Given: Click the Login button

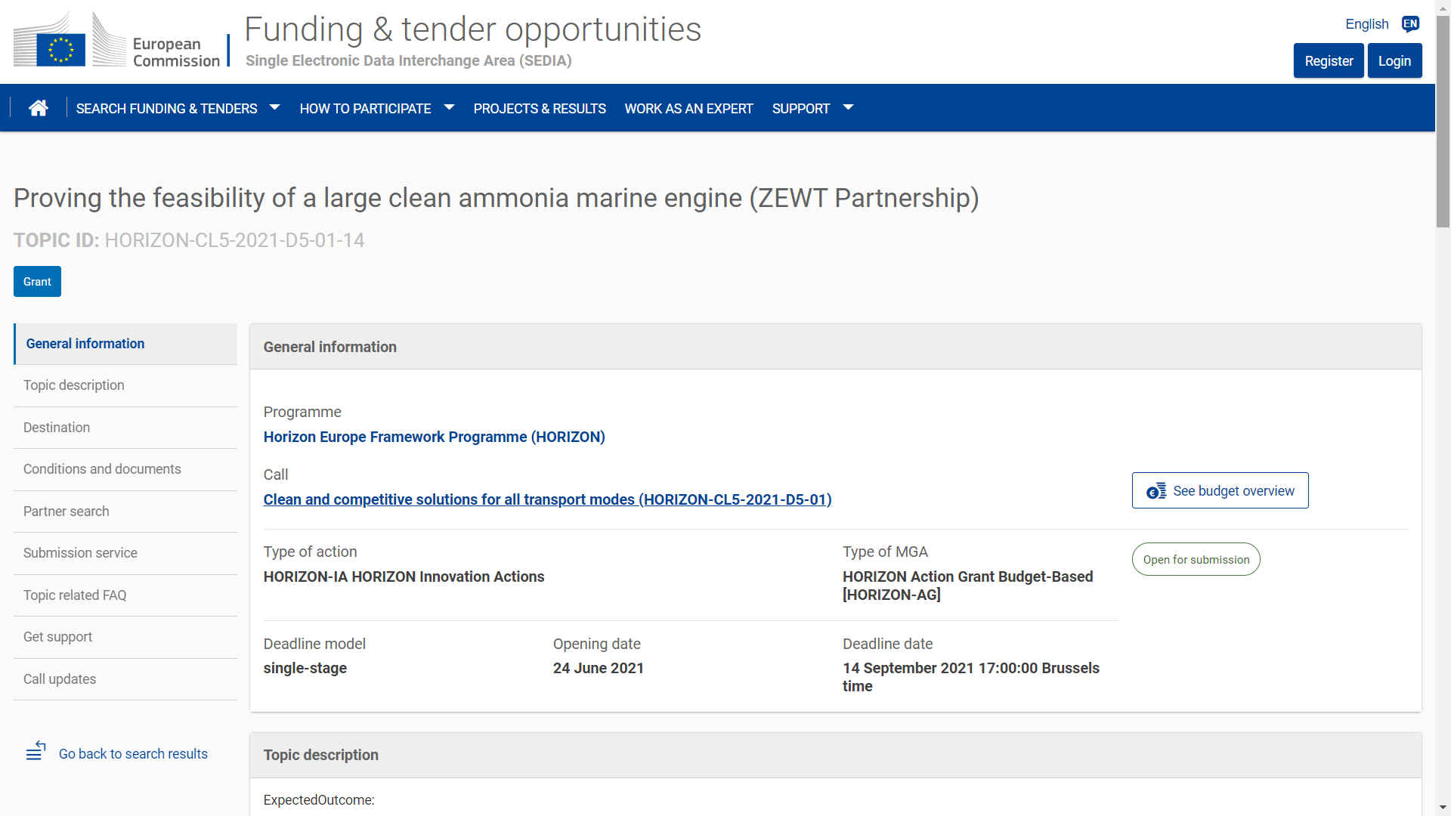Looking at the screenshot, I should coord(1394,60).
